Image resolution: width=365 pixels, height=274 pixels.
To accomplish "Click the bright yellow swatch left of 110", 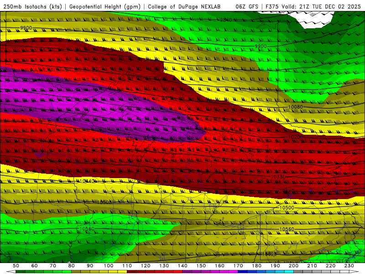I will pos(122,272).
